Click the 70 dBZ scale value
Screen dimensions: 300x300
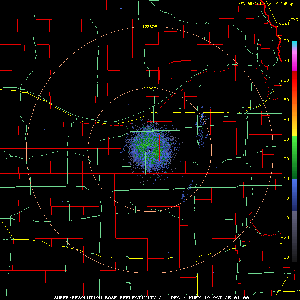tap(286, 61)
